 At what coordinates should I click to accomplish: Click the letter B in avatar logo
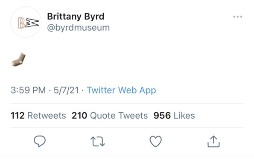click(21, 23)
